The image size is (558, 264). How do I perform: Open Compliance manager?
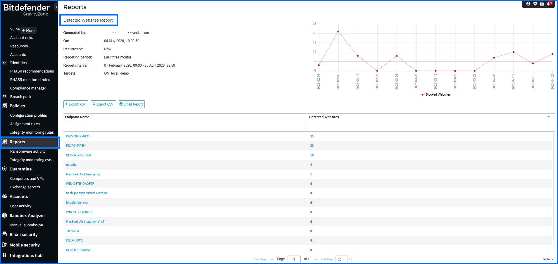pyautogui.click(x=28, y=88)
